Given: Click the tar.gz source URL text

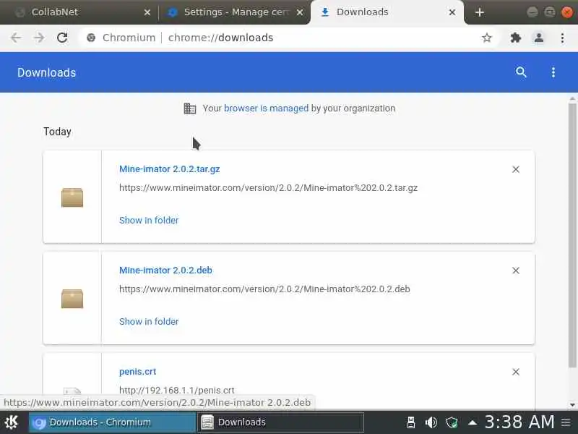Looking at the screenshot, I should [x=268, y=188].
